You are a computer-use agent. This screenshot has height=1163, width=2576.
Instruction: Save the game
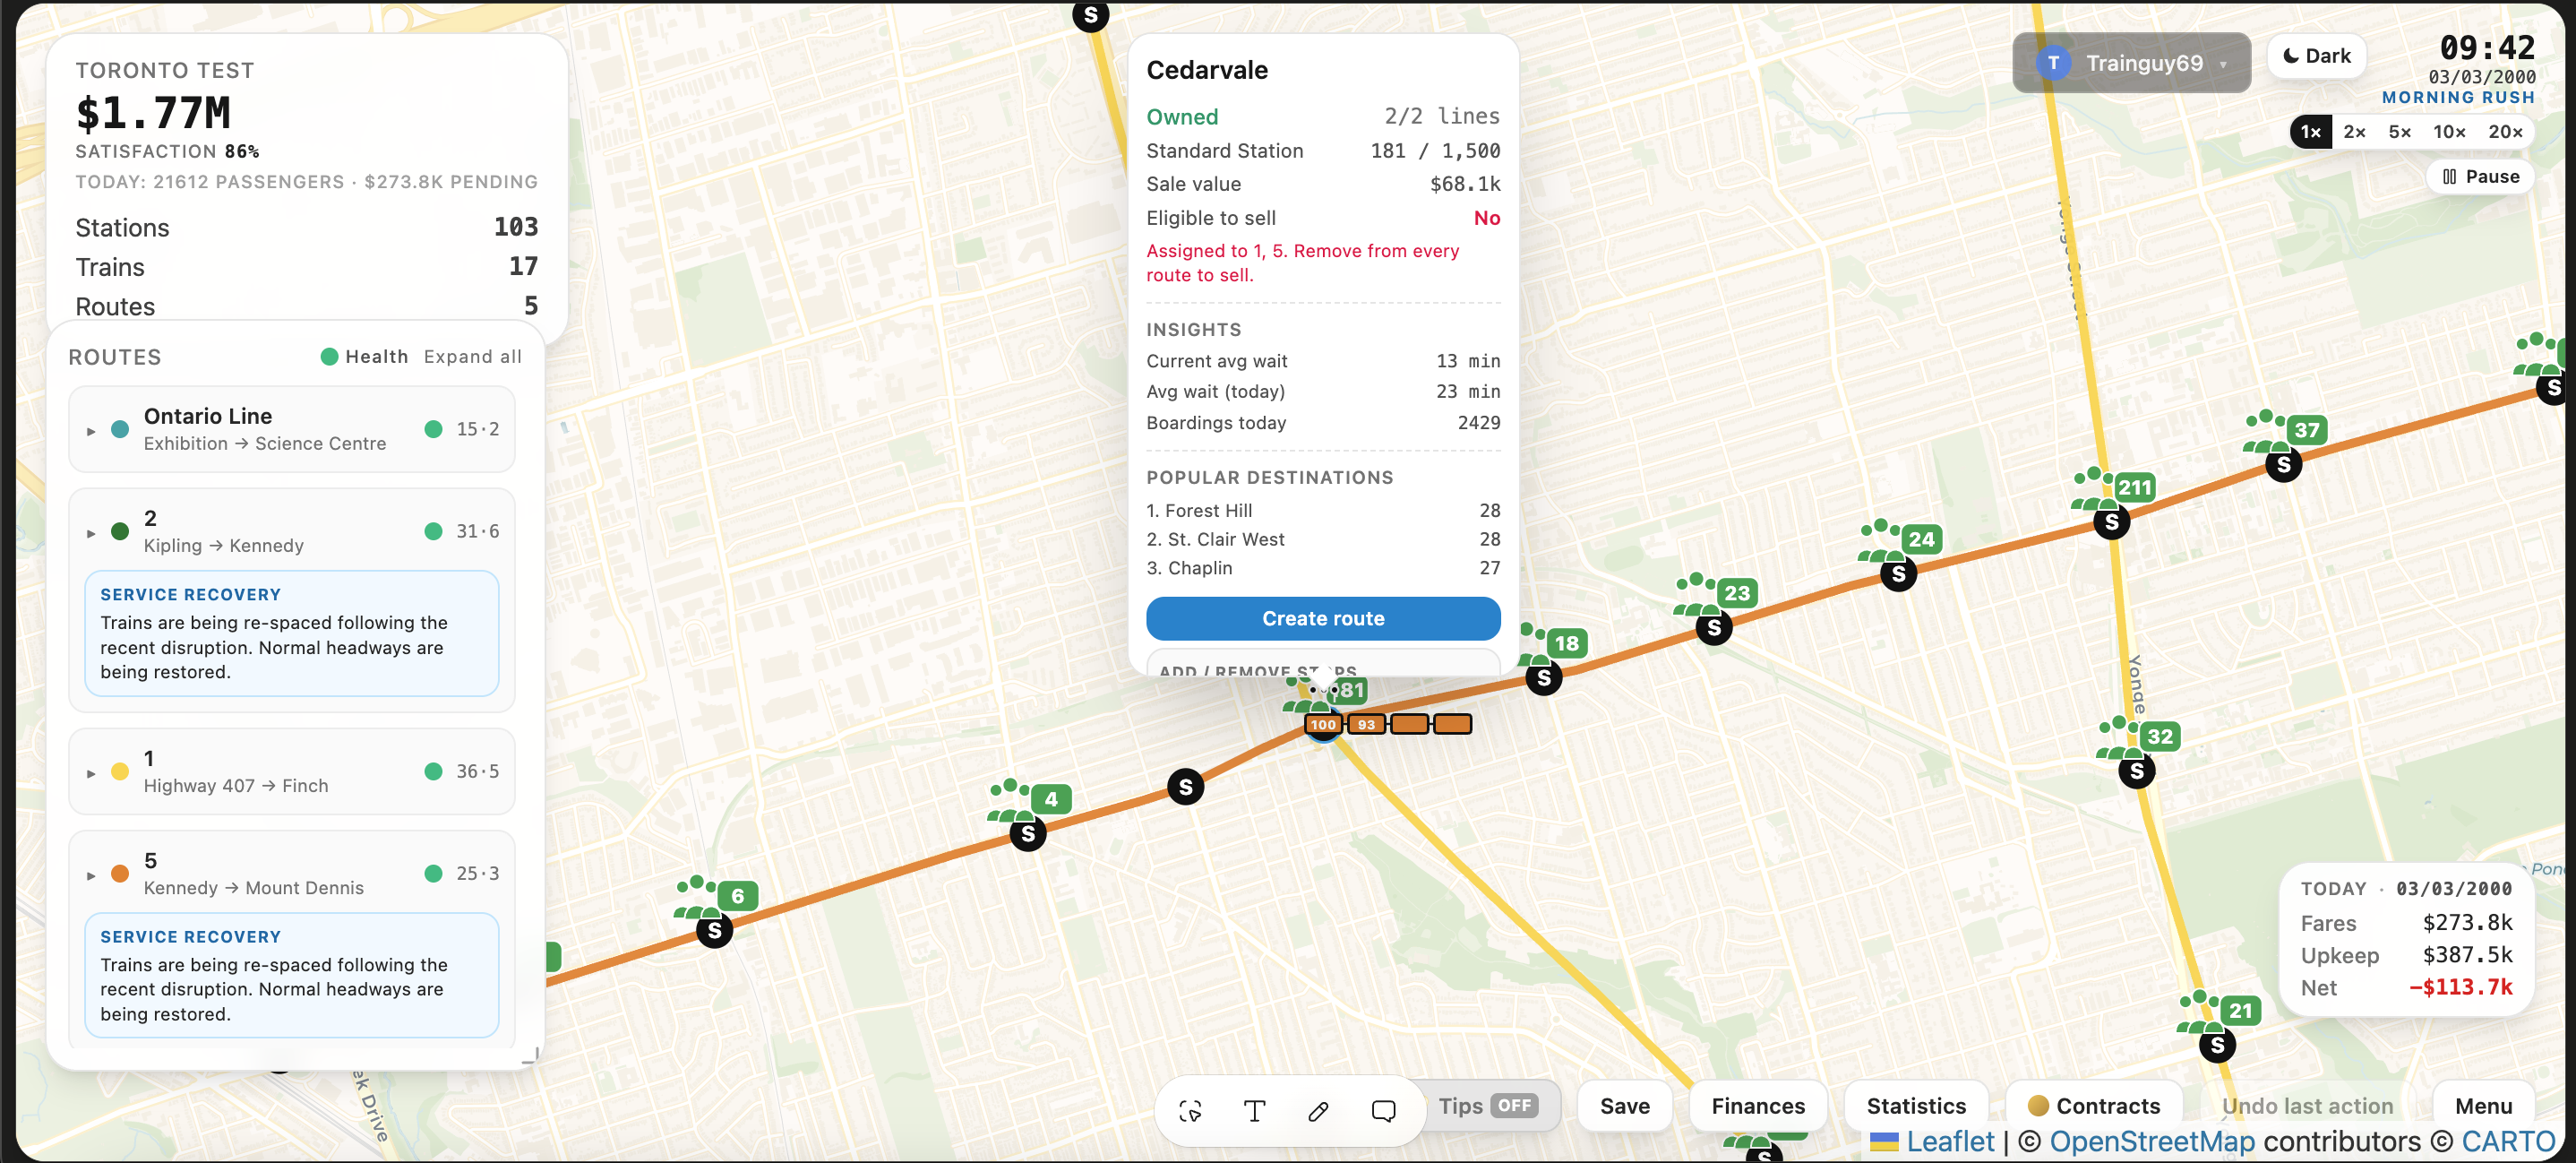coord(1624,1106)
